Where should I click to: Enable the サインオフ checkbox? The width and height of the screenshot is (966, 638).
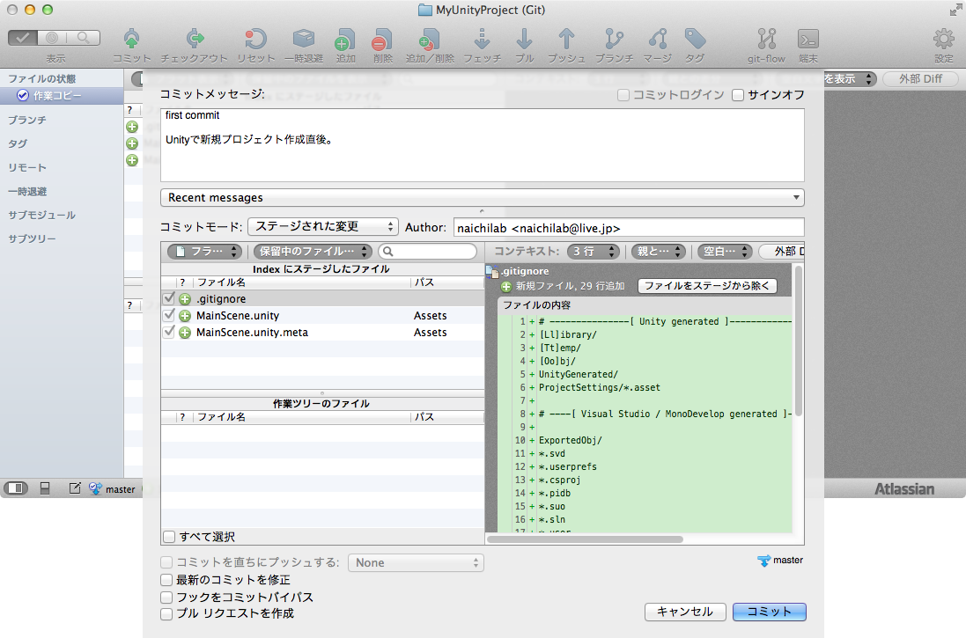(737, 96)
